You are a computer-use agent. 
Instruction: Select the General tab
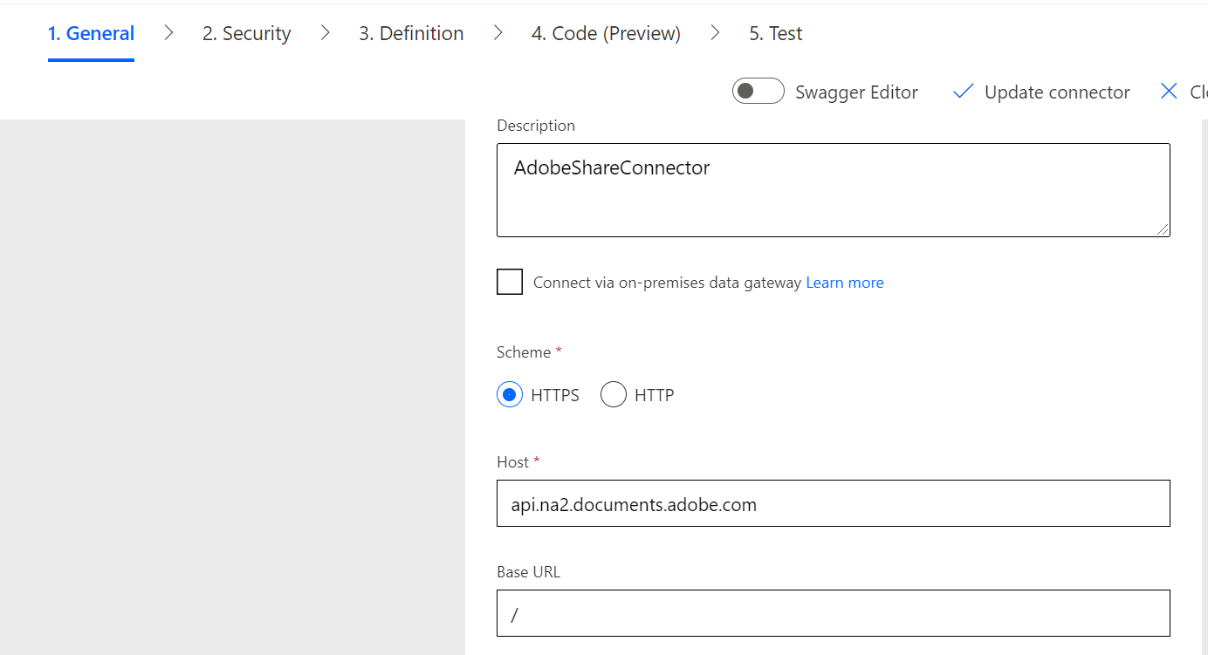click(x=91, y=33)
